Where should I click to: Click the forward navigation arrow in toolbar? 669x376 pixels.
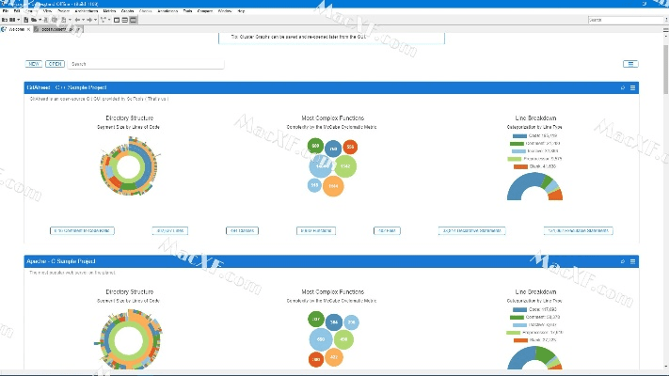click(88, 20)
